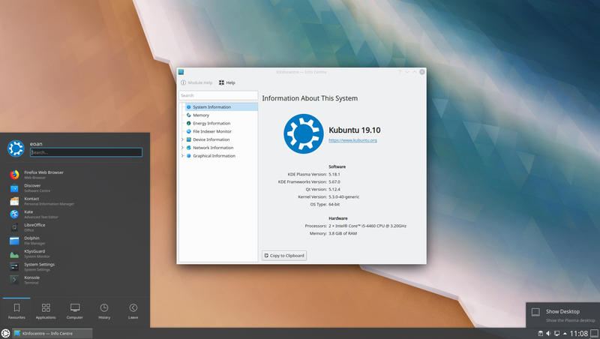Click the Qt Version value 5.12.4
Screen dimensions: 600x339
tap(334, 190)
